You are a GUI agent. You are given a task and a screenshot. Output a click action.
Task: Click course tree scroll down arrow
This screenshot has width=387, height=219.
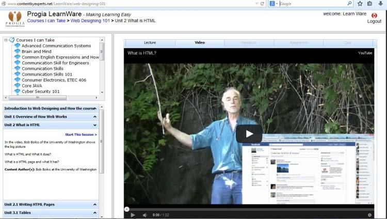click(102, 92)
